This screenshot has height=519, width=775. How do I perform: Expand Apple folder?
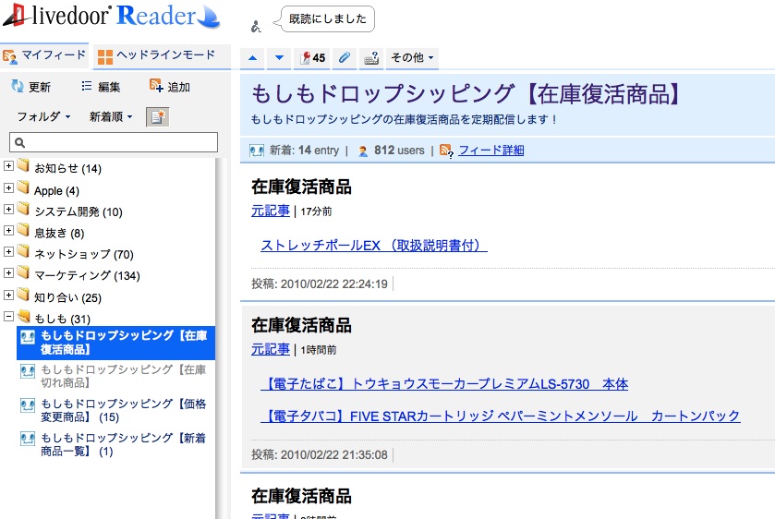coord(8,187)
